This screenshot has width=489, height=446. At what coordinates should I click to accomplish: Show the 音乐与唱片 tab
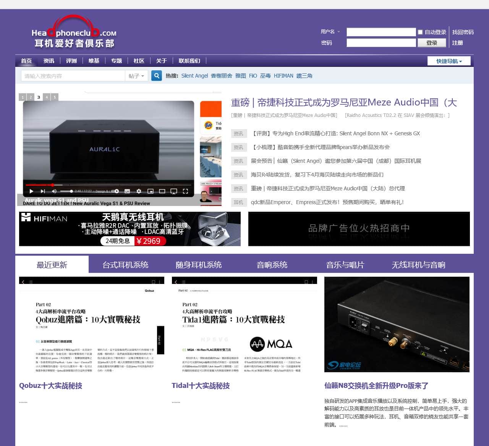tap(345, 264)
